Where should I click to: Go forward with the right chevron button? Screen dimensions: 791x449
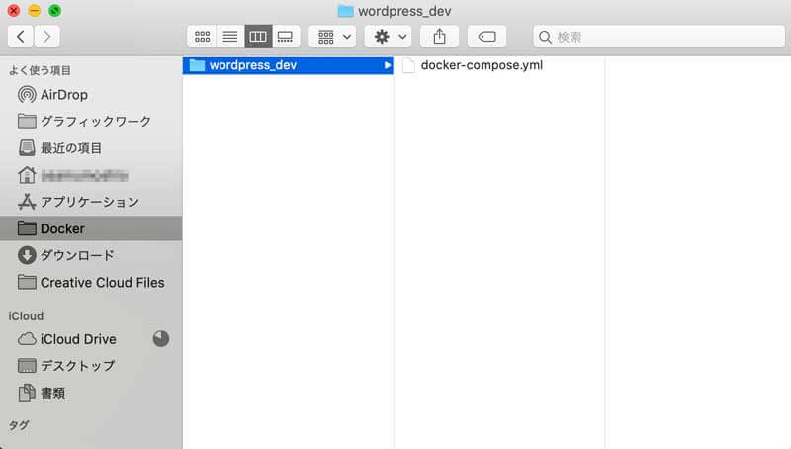(x=46, y=37)
